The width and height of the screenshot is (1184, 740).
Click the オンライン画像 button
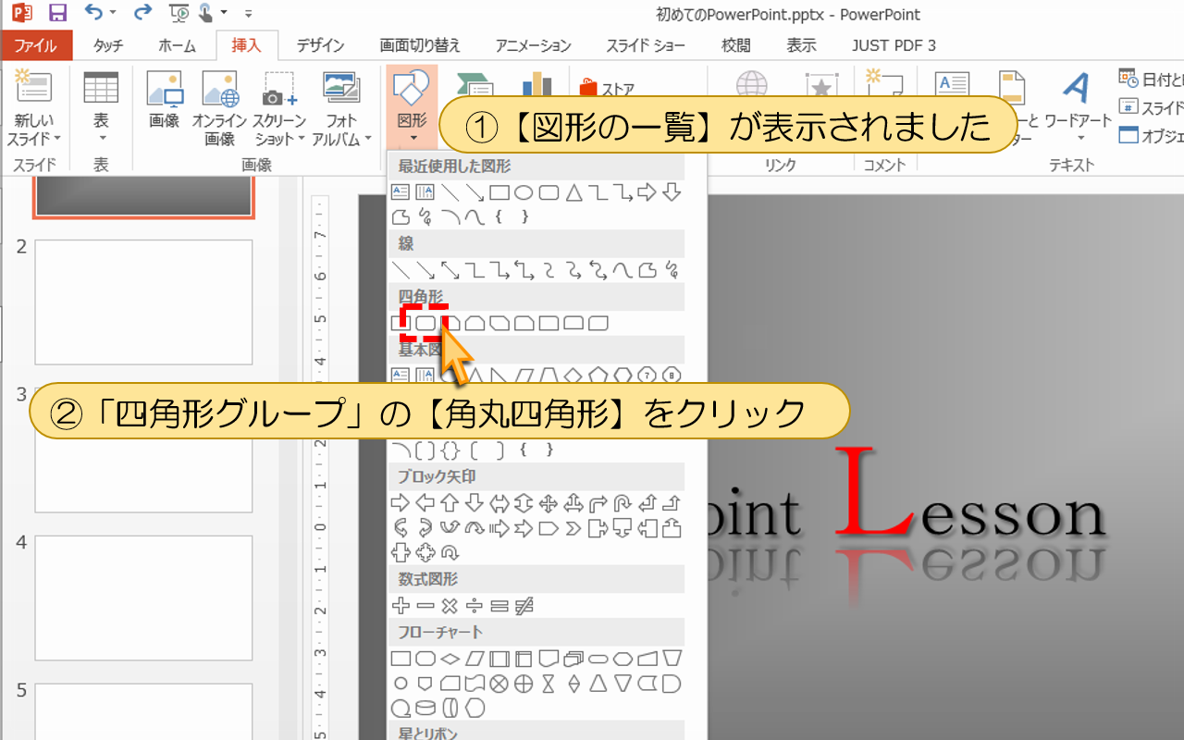click(x=219, y=107)
